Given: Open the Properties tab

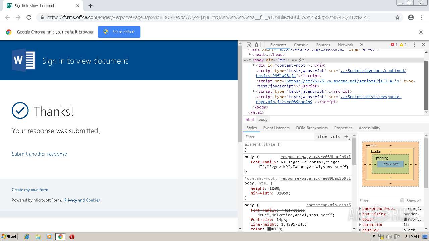Looking at the screenshot, I should tap(343, 128).
